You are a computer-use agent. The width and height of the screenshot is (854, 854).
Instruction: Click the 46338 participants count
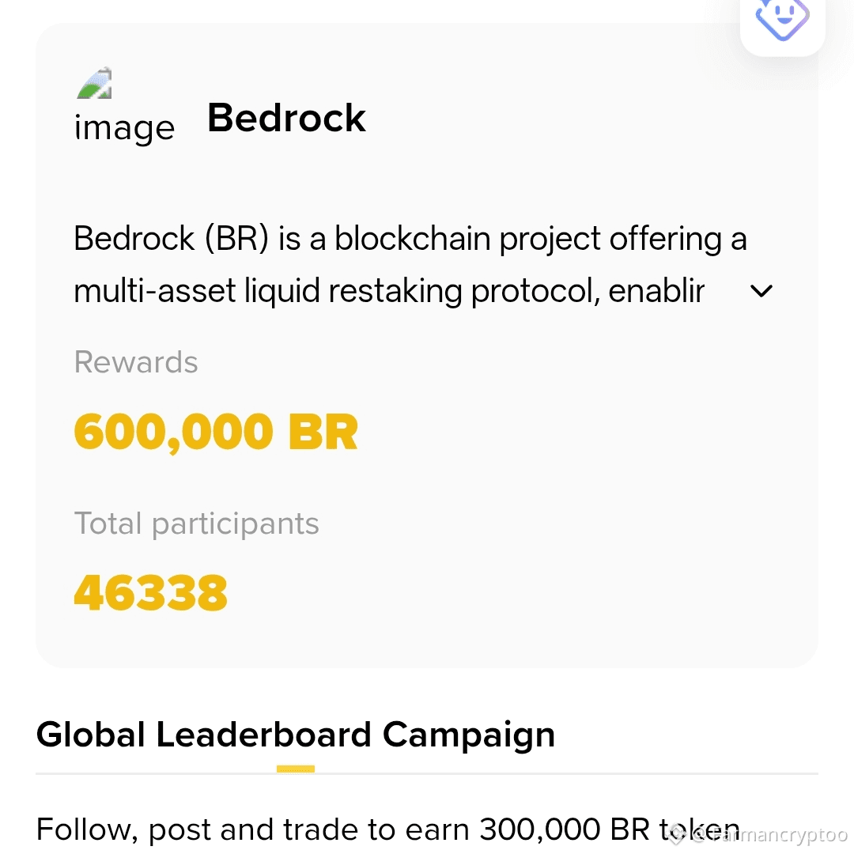pyautogui.click(x=151, y=592)
